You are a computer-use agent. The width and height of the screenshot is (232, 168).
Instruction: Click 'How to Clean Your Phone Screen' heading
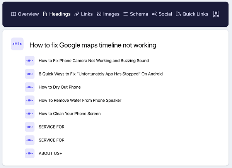click(70, 113)
